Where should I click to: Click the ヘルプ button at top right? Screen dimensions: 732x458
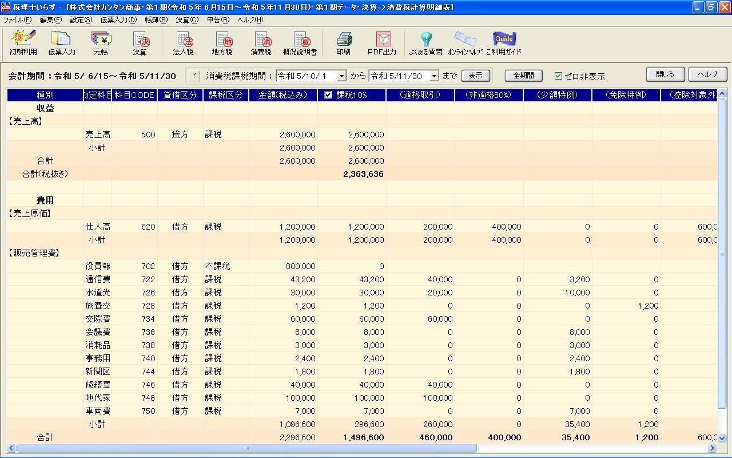[x=708, y=74]
